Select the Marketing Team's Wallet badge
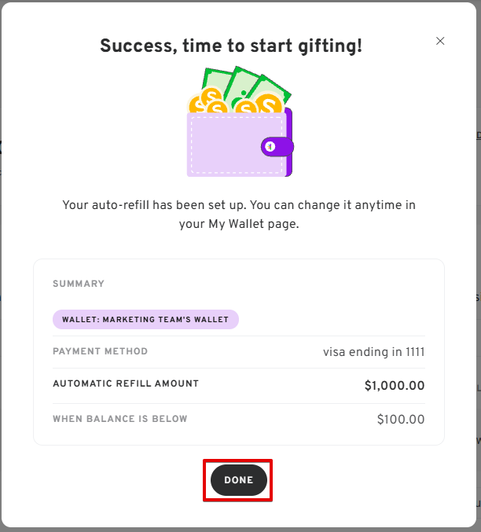This screenshot has width=481, height=532. [x=145, y=319]
